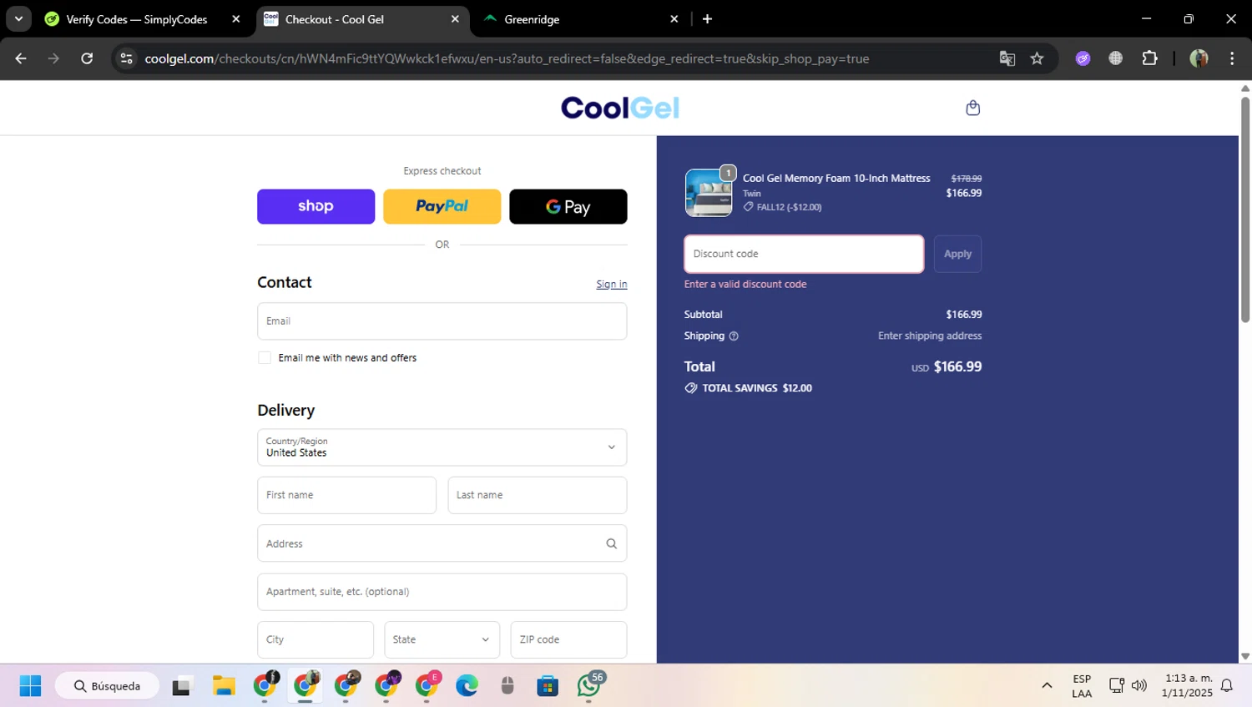Click the mattress product thumbnail
Image resolution: width=1252 pixels, height=707 pixels.
tap(709, 193)
